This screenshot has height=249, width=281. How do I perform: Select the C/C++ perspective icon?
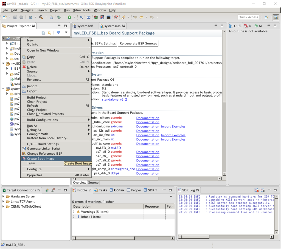tap(276, 17)
